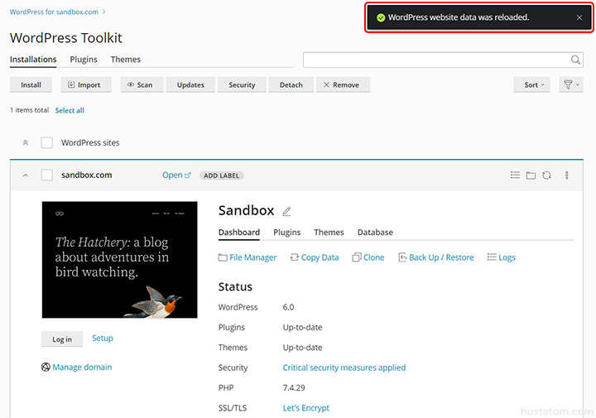The height and width of the screenshot is (418, 596).
Task: Click the search magnifier icon
Action: pyautogui.click(x=576, y=60)
